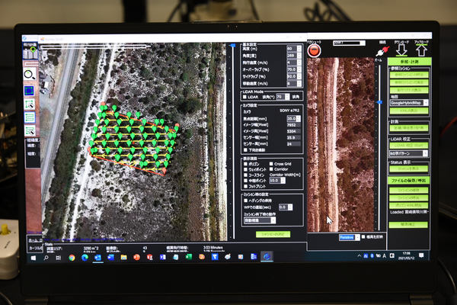Adjust the Corridor Width spinner arrows
This screenshot has height=305, width=457.
coord(283,181)
